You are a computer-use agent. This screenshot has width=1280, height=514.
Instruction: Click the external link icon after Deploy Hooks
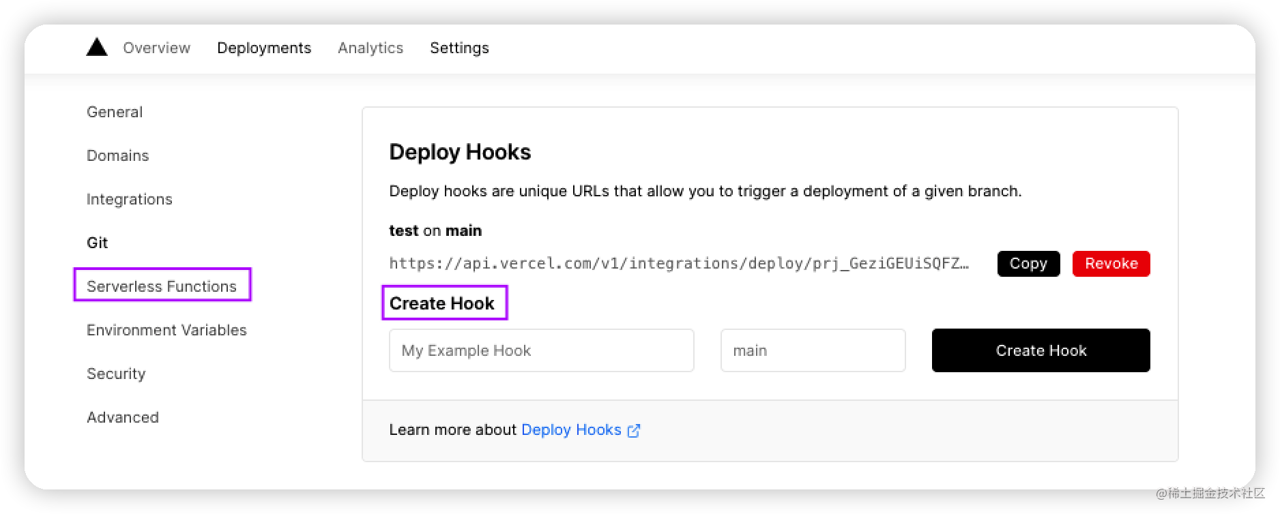pos(634,430)
